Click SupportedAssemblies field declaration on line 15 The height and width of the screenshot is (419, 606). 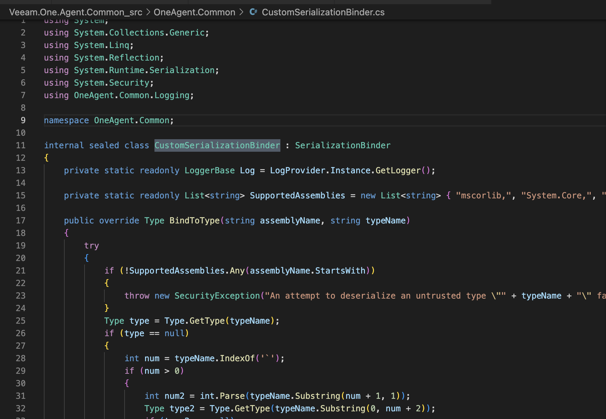coord(297,196)
